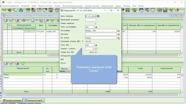Screen dimensions: 186x104
Task: Click the Трансп. услуги field with 0.00
Action: pyautogui.click(x=91, y=49)
